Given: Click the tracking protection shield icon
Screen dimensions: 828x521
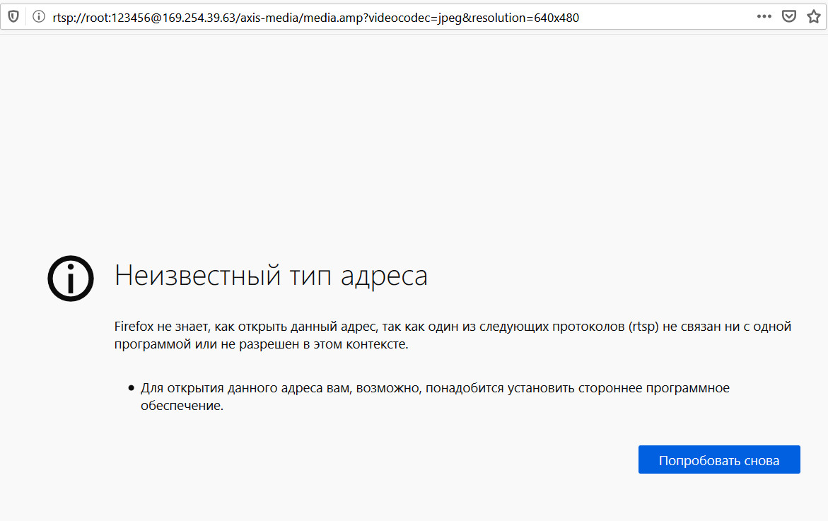Looking at the screenshot, I should pyautogui.click(x=13, y=17).
